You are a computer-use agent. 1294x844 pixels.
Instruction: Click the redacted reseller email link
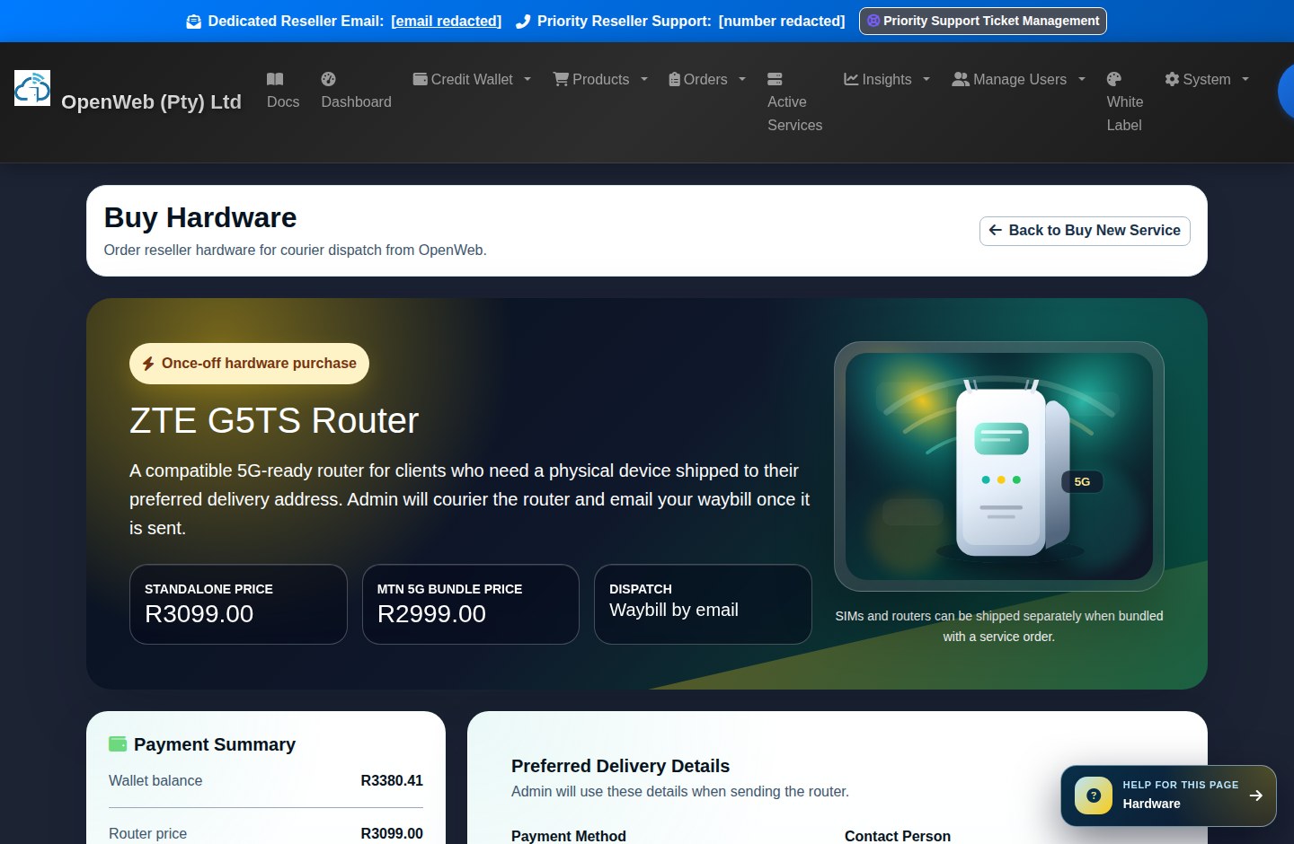click(447, 21)
